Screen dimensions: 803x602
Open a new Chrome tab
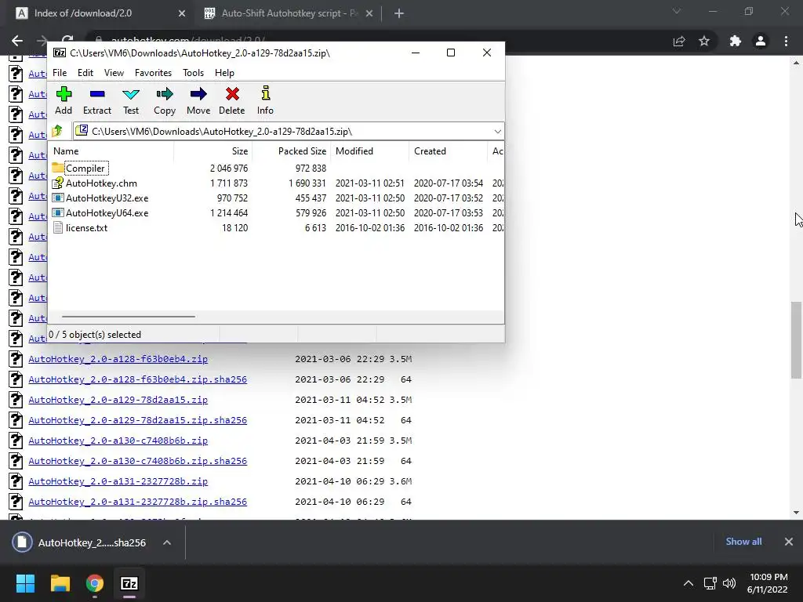399,13
